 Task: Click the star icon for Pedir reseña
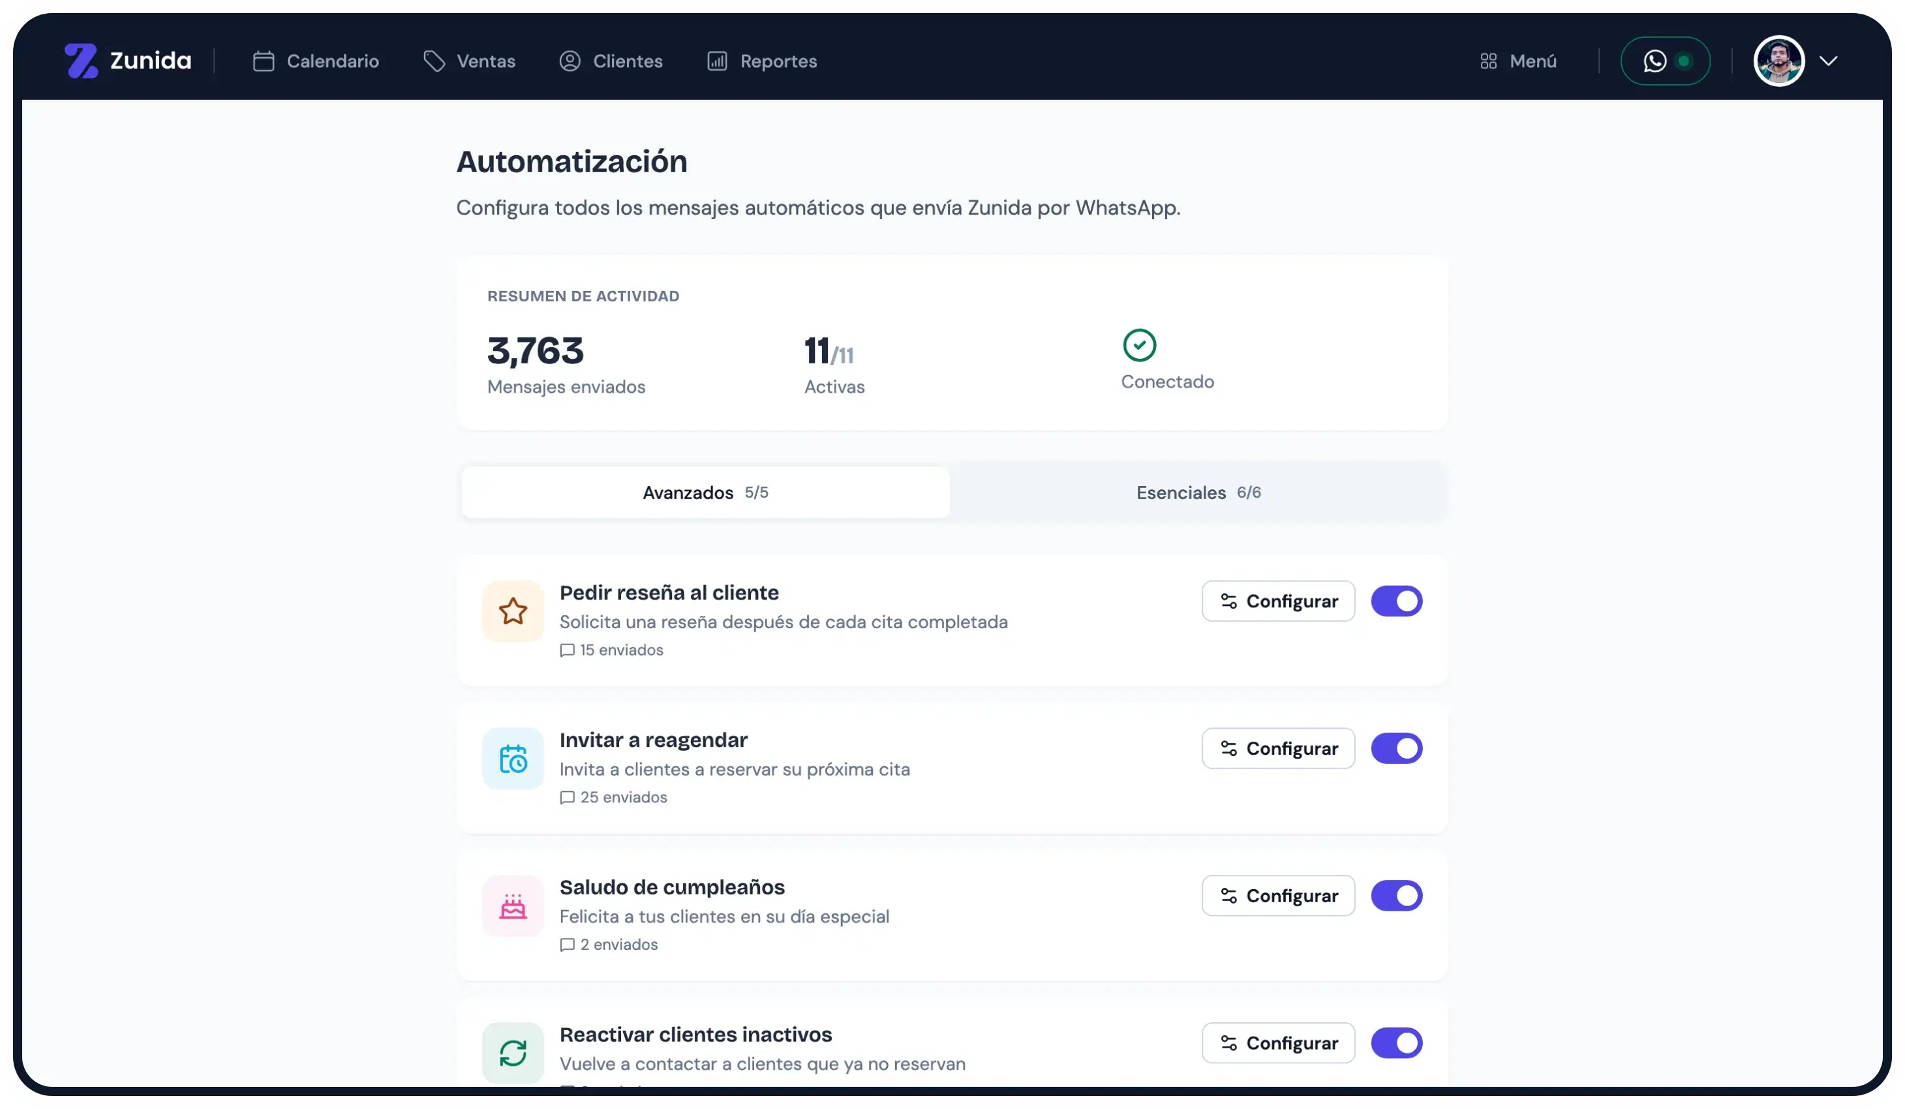tap(513, 611)
